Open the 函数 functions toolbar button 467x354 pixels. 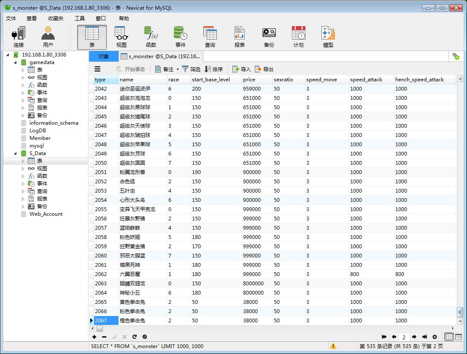pos(151,37)
